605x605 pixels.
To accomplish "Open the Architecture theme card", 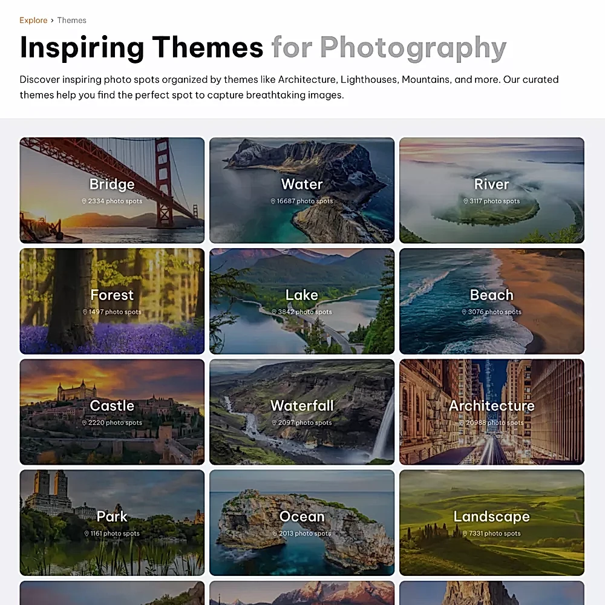I will (x=492, y=411).
